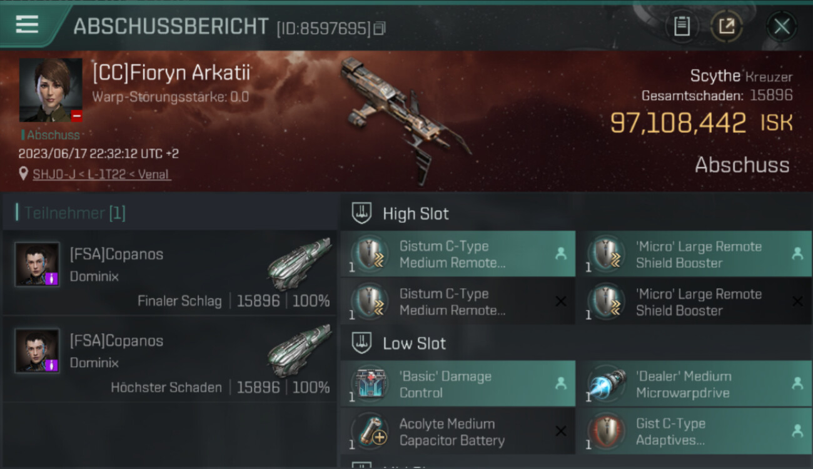The width and height of the screenshot is (813, 469).
Task: Select Copanos Finaler Schlag participant entry
Action: [x=169, y=272]
